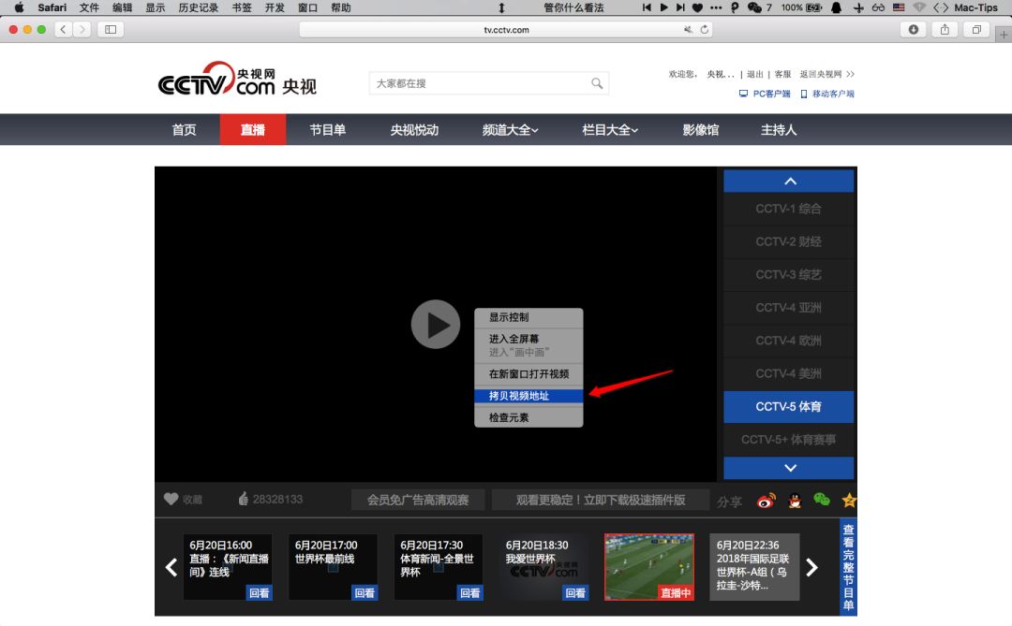The height and width of the screenshot is (626, 1012).
Task: Select CCTV-1 综合 channel
Action: pos(788,209)
